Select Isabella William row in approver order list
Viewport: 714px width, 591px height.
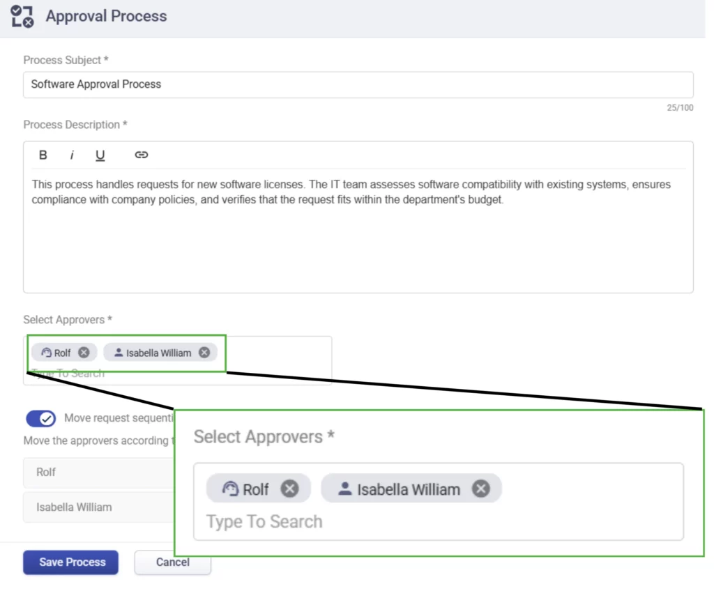click(98, 507)
